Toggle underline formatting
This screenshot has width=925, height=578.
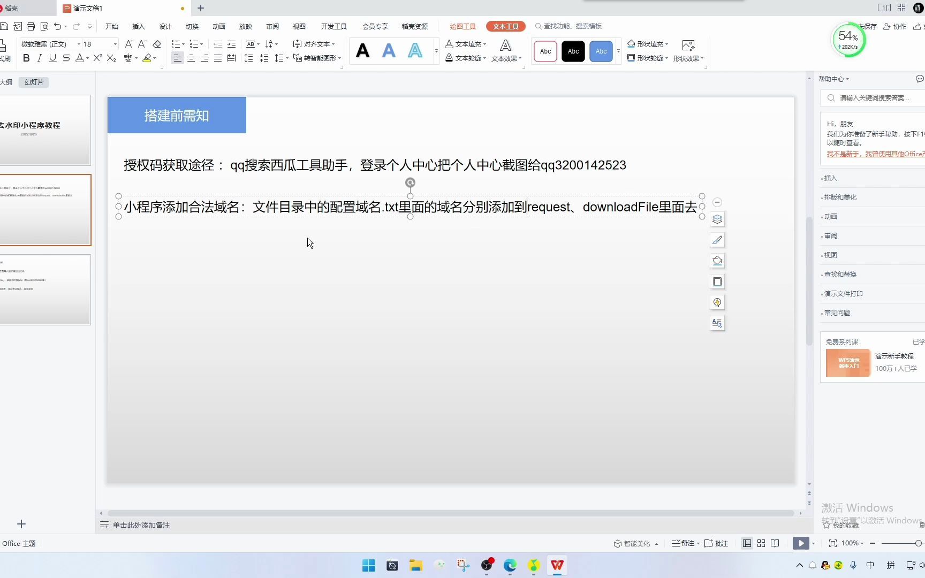point(52,58)
